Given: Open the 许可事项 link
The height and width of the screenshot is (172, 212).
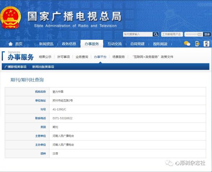Looking at the screenshot, I should tap(63, 57).
